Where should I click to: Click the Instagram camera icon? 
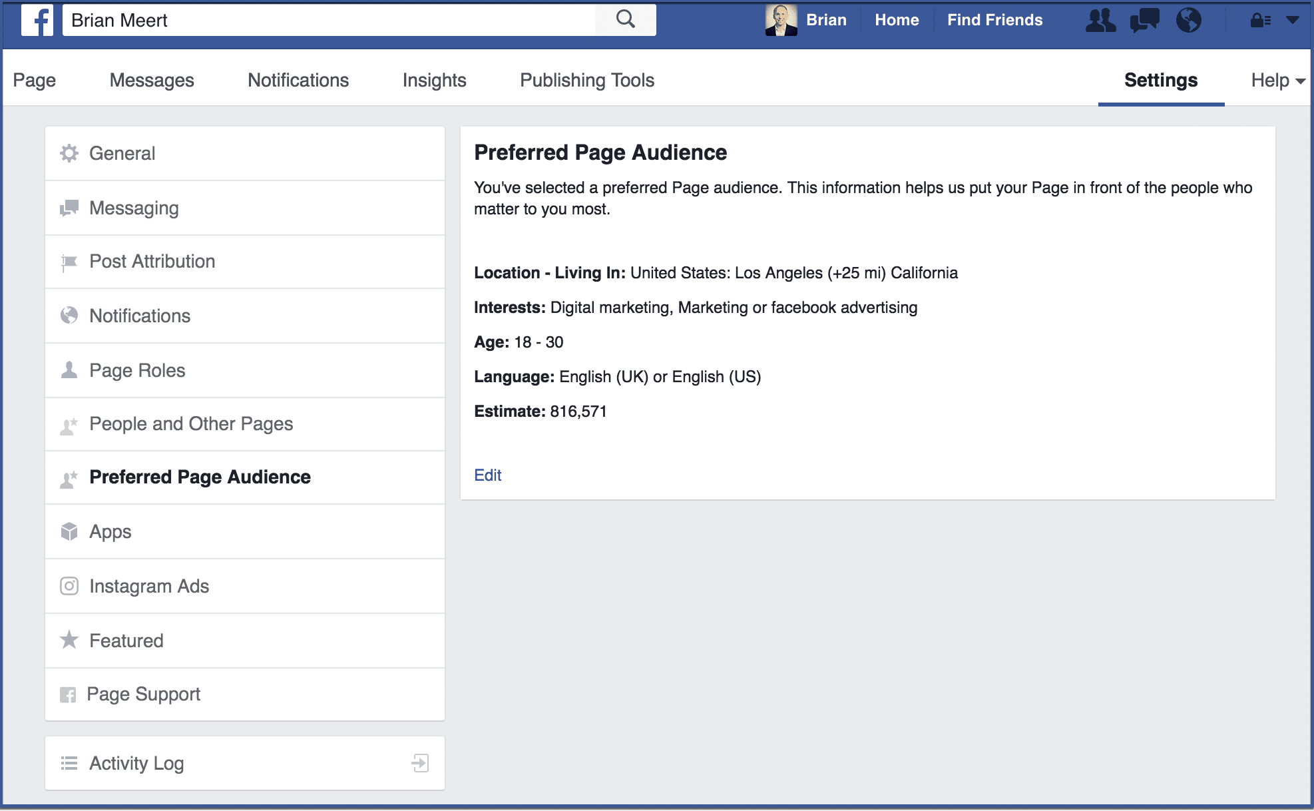[x=69, y=586]
